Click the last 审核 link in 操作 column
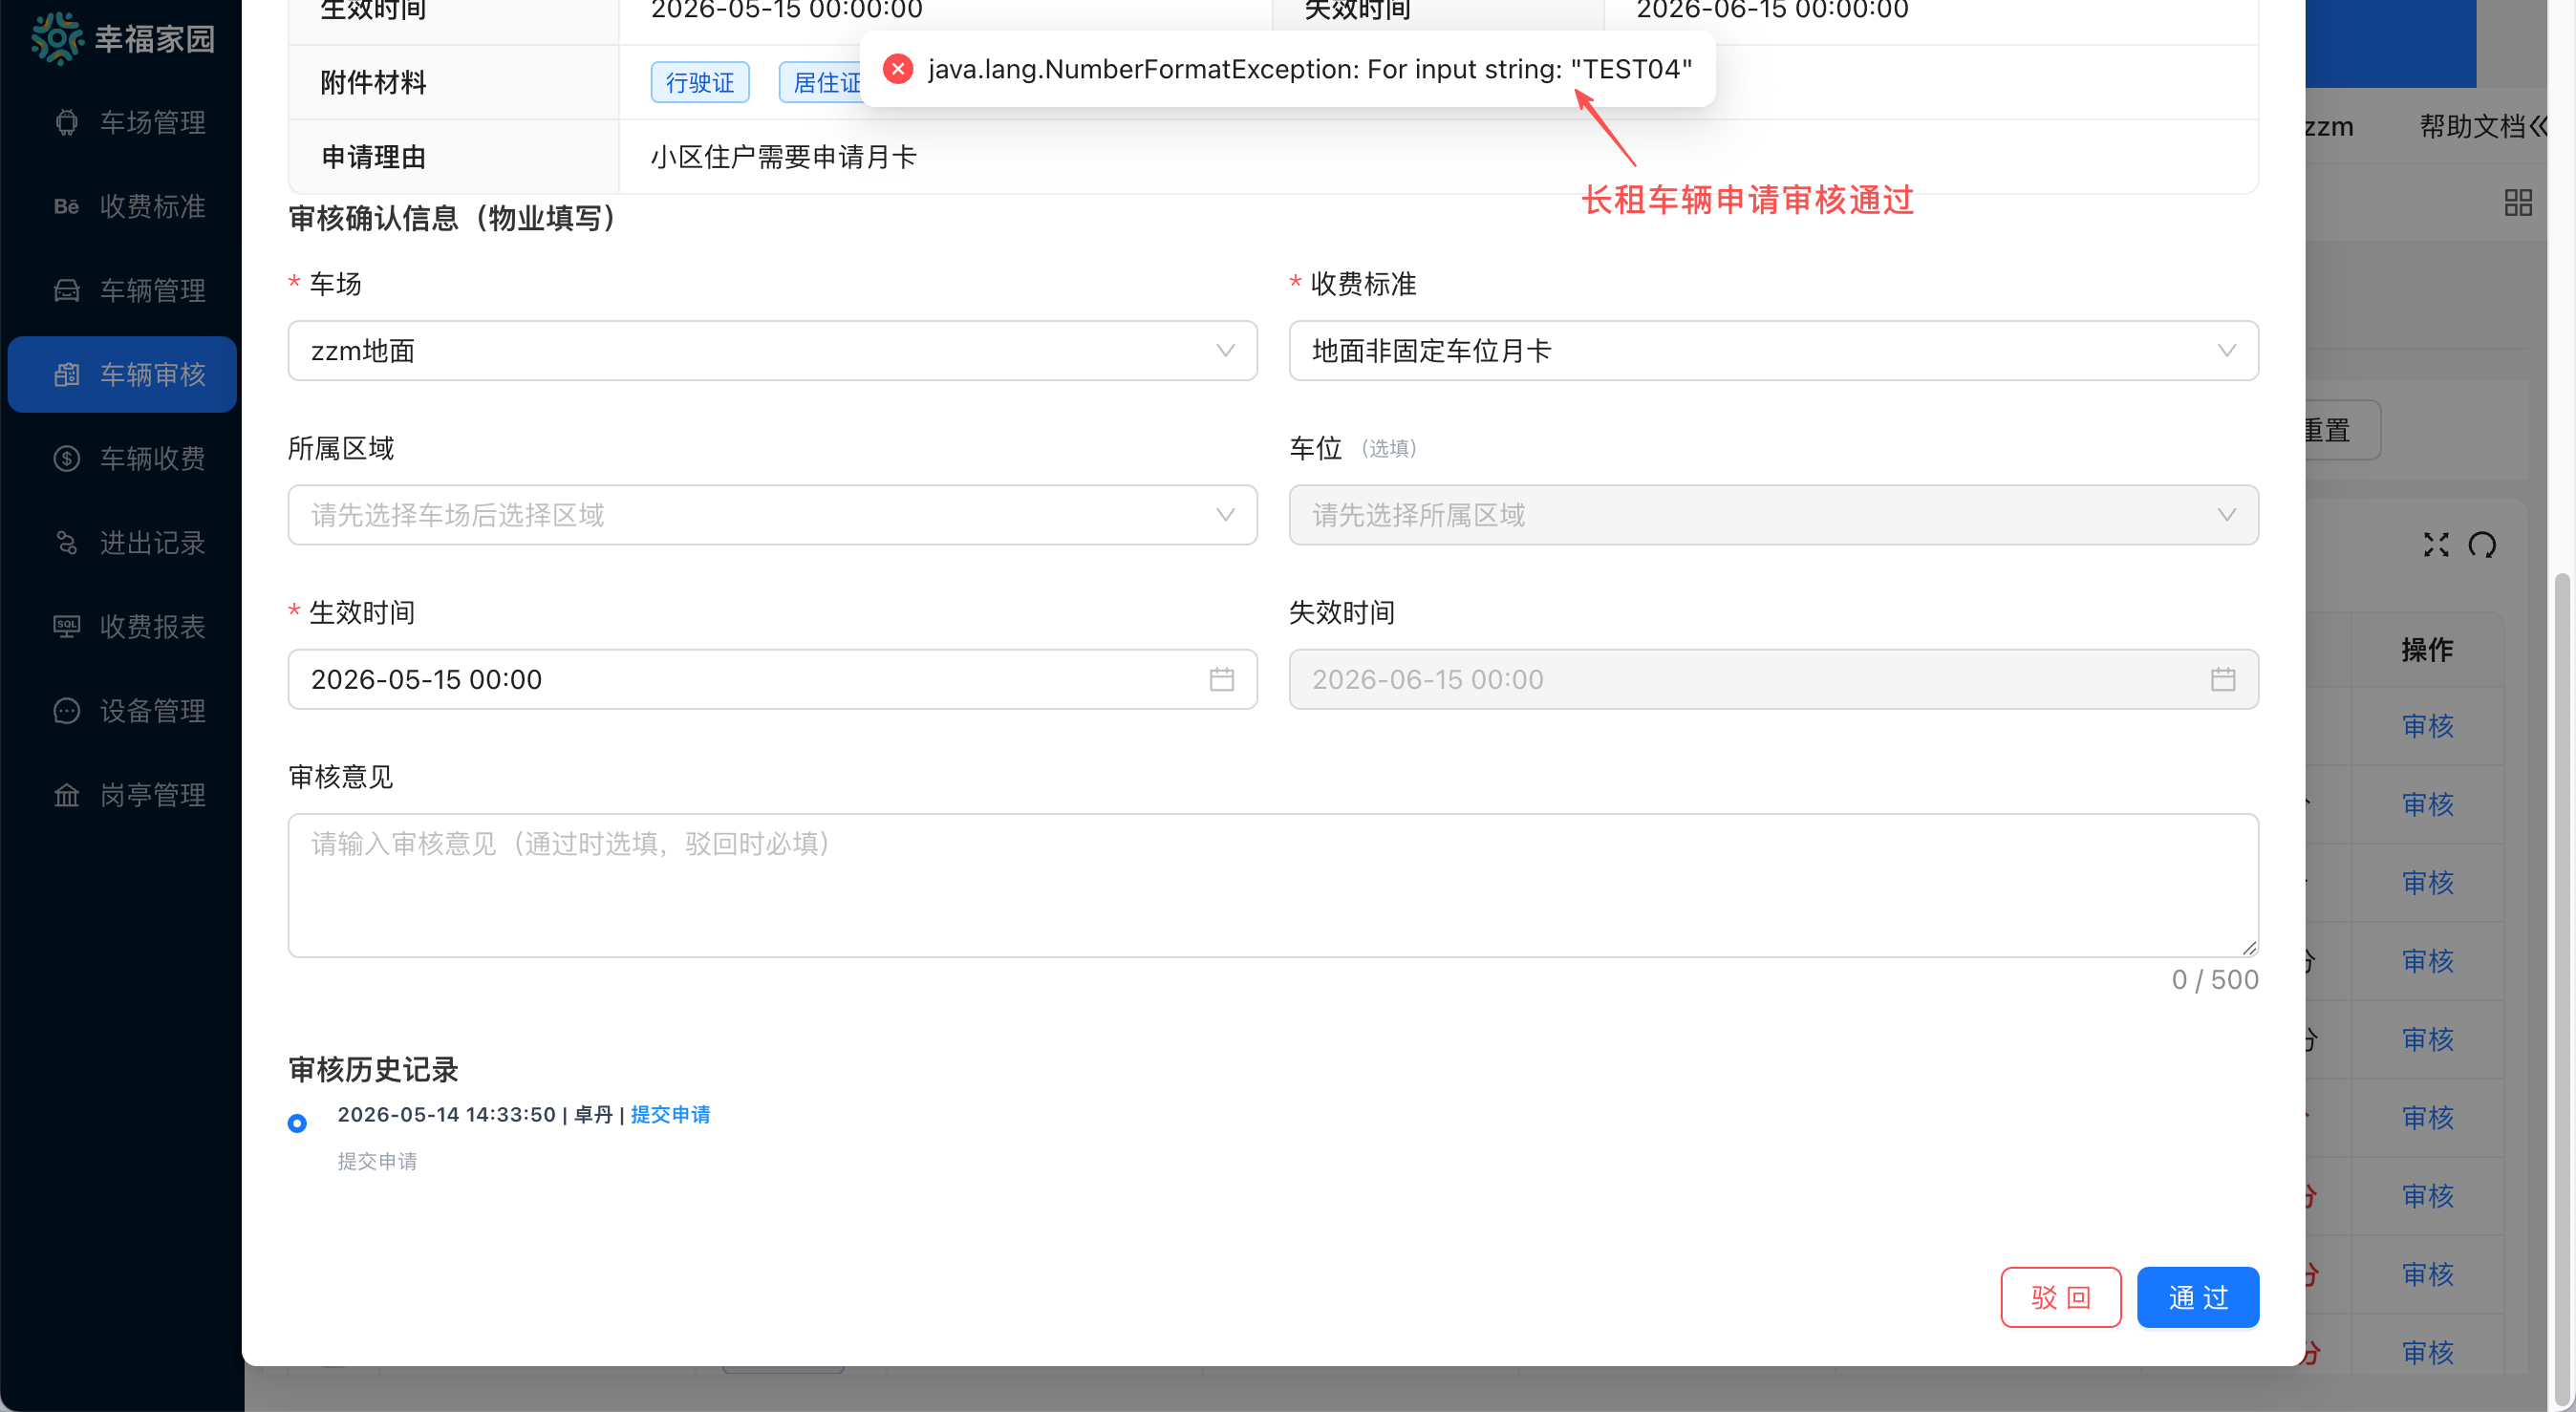Screen dimensions: 2576x1412 (2428, 1352)
